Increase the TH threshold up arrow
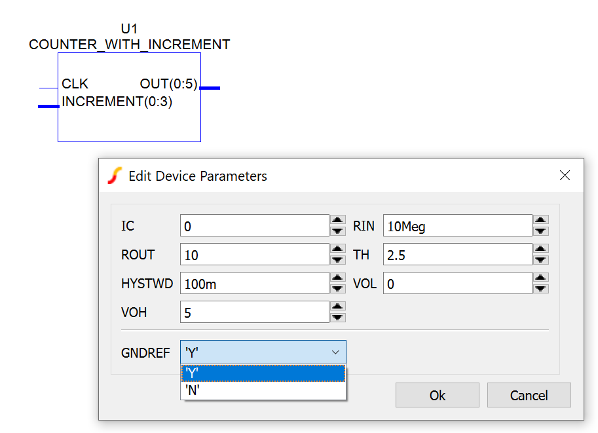Image resolution: width=598 pixels, height=433 pixels. tap(540, 249)
